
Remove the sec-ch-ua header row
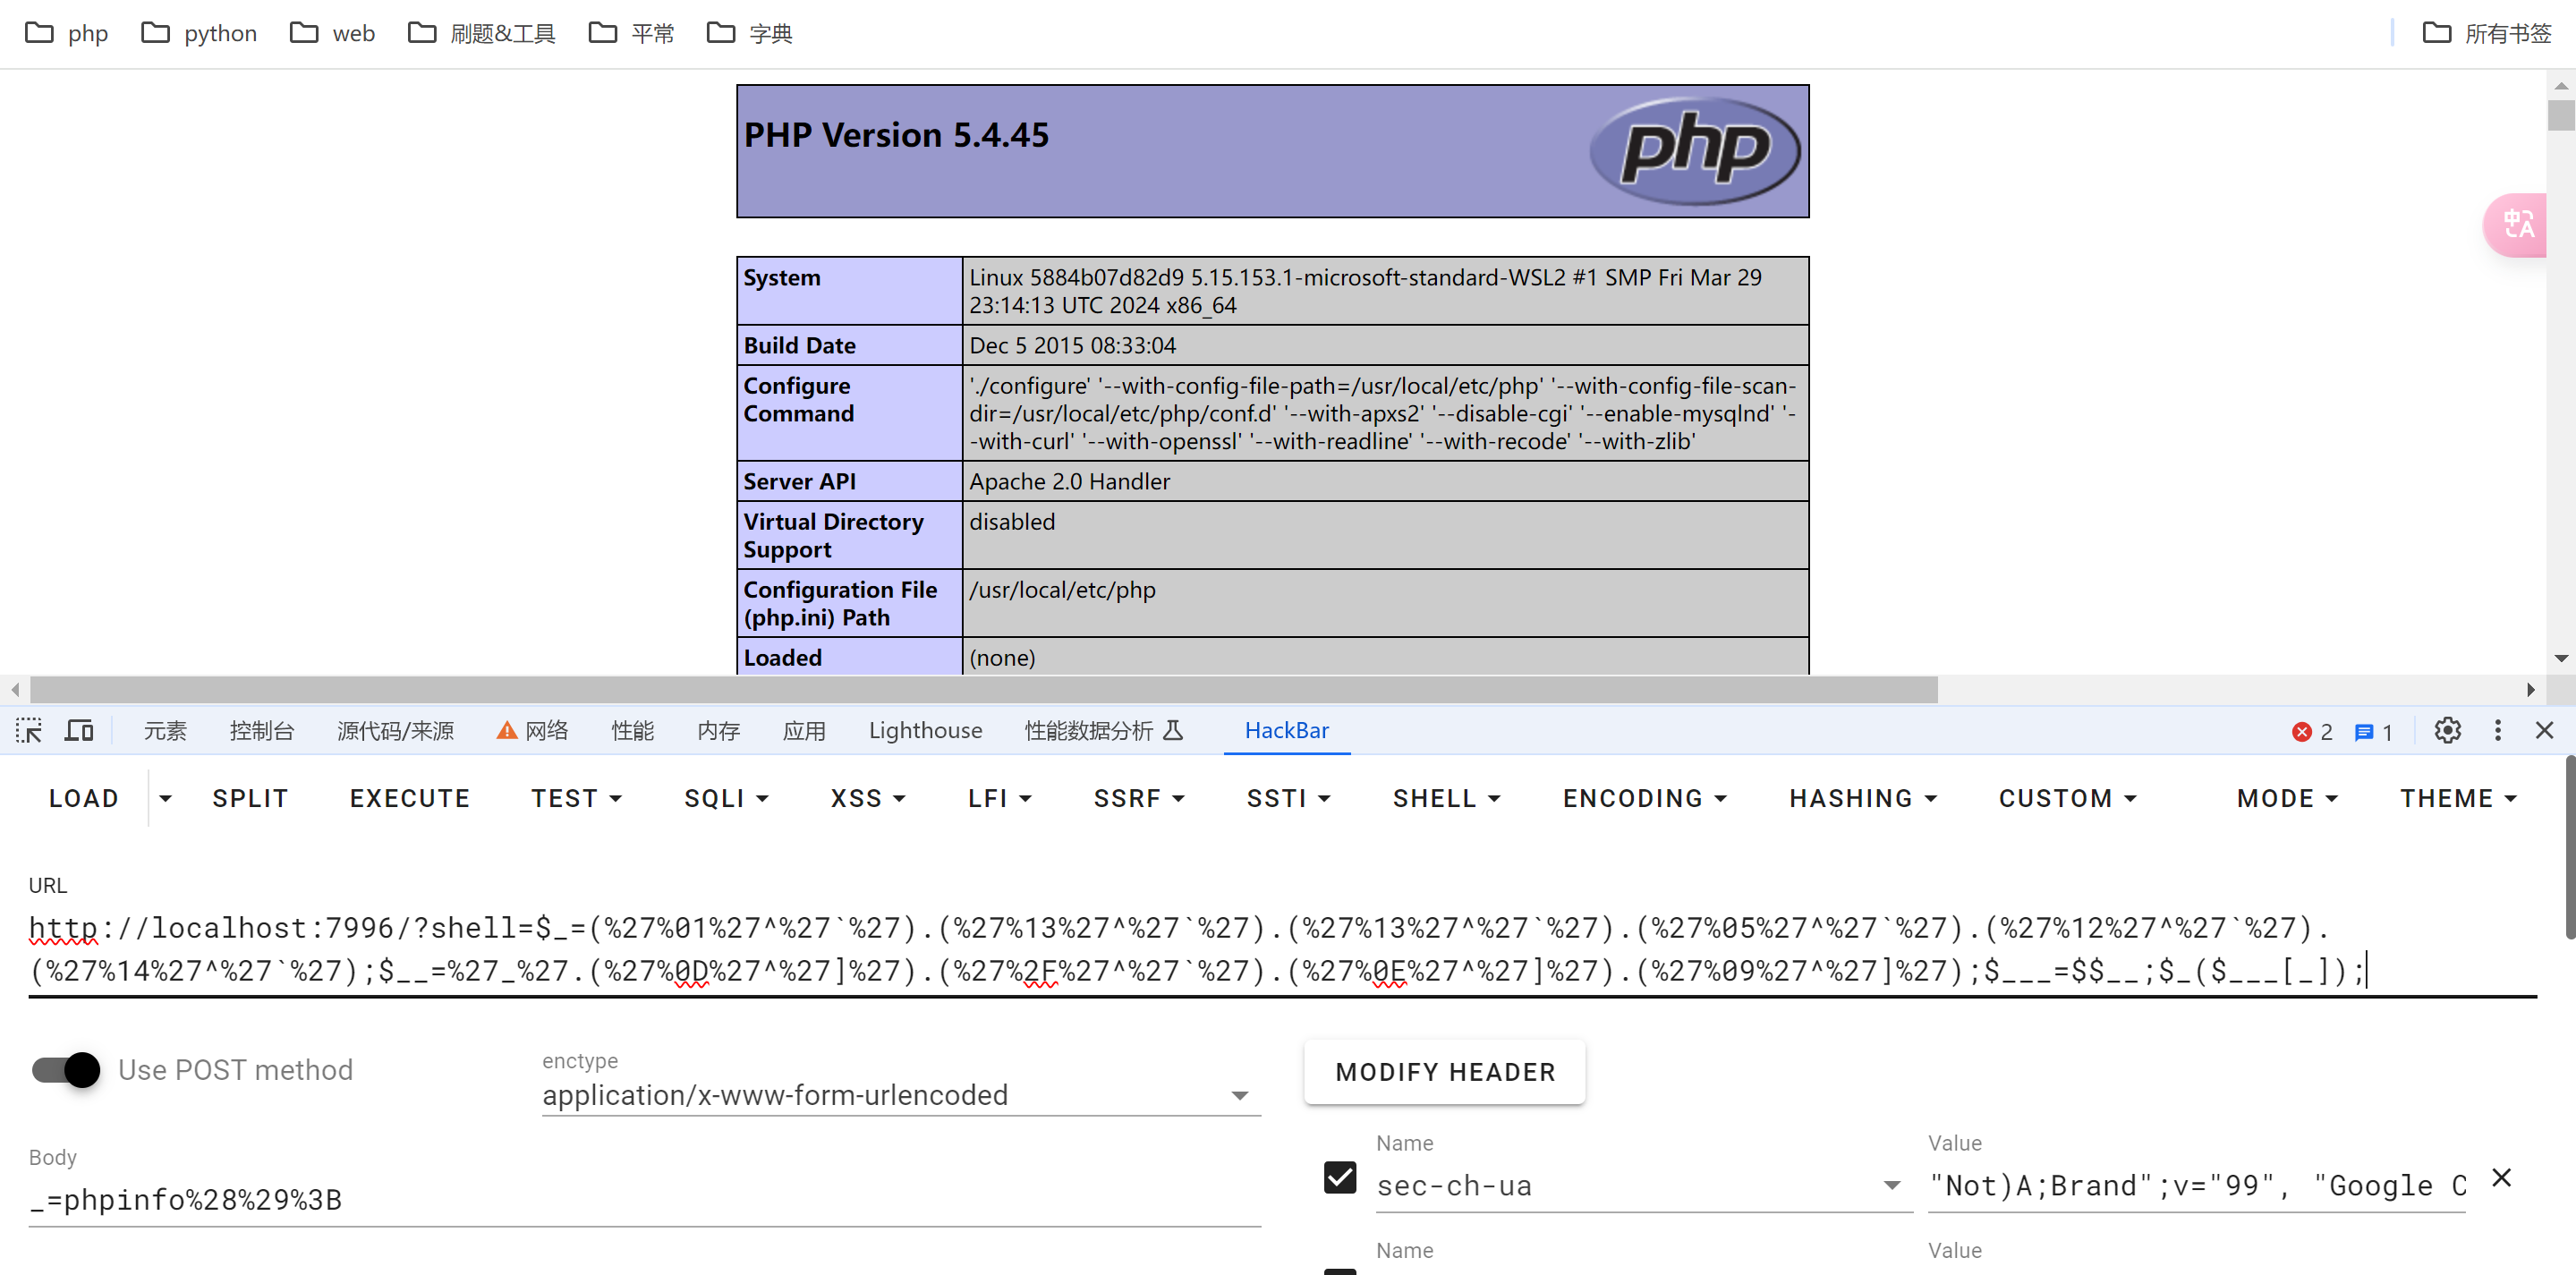click(x=2501, y=1178)
